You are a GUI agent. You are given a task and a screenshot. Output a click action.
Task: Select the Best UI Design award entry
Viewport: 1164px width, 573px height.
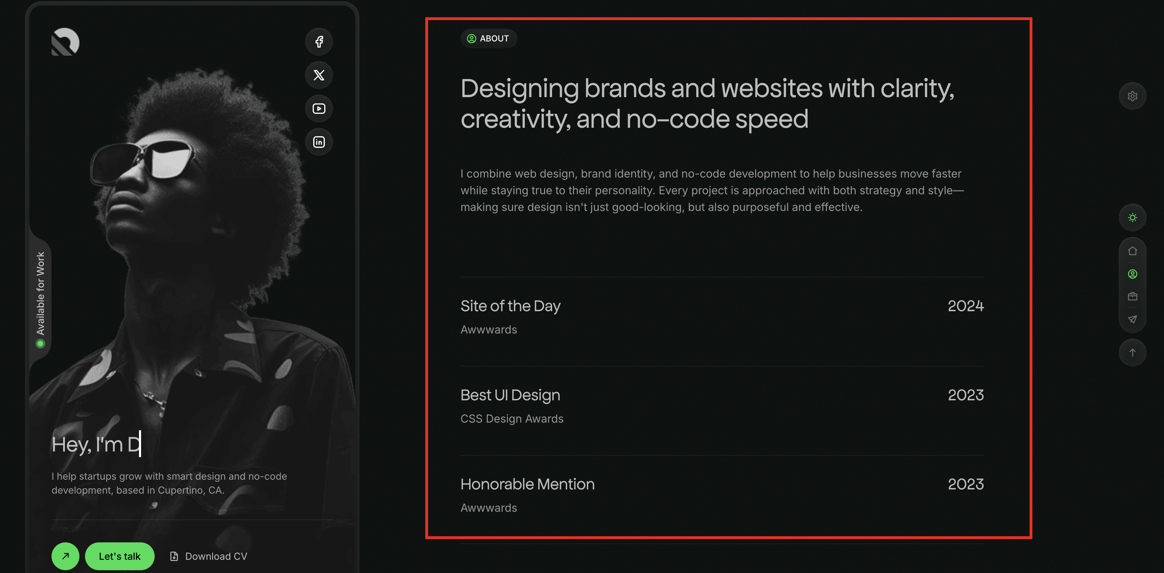coord(722,406)
